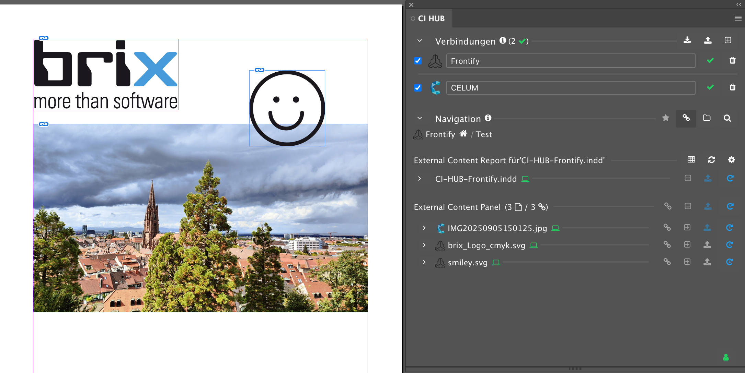Show the report table view icon
This screenshot has width=745, height=373.
tap(691, 160)
